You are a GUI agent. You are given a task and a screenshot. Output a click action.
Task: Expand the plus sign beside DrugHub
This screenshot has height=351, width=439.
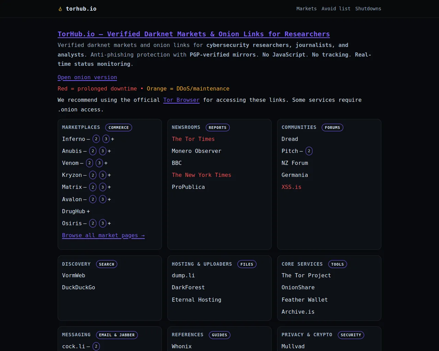88,211
